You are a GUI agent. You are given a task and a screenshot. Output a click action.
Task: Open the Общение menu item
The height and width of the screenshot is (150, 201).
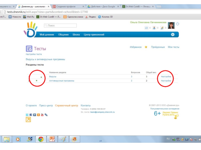(63, 35)
